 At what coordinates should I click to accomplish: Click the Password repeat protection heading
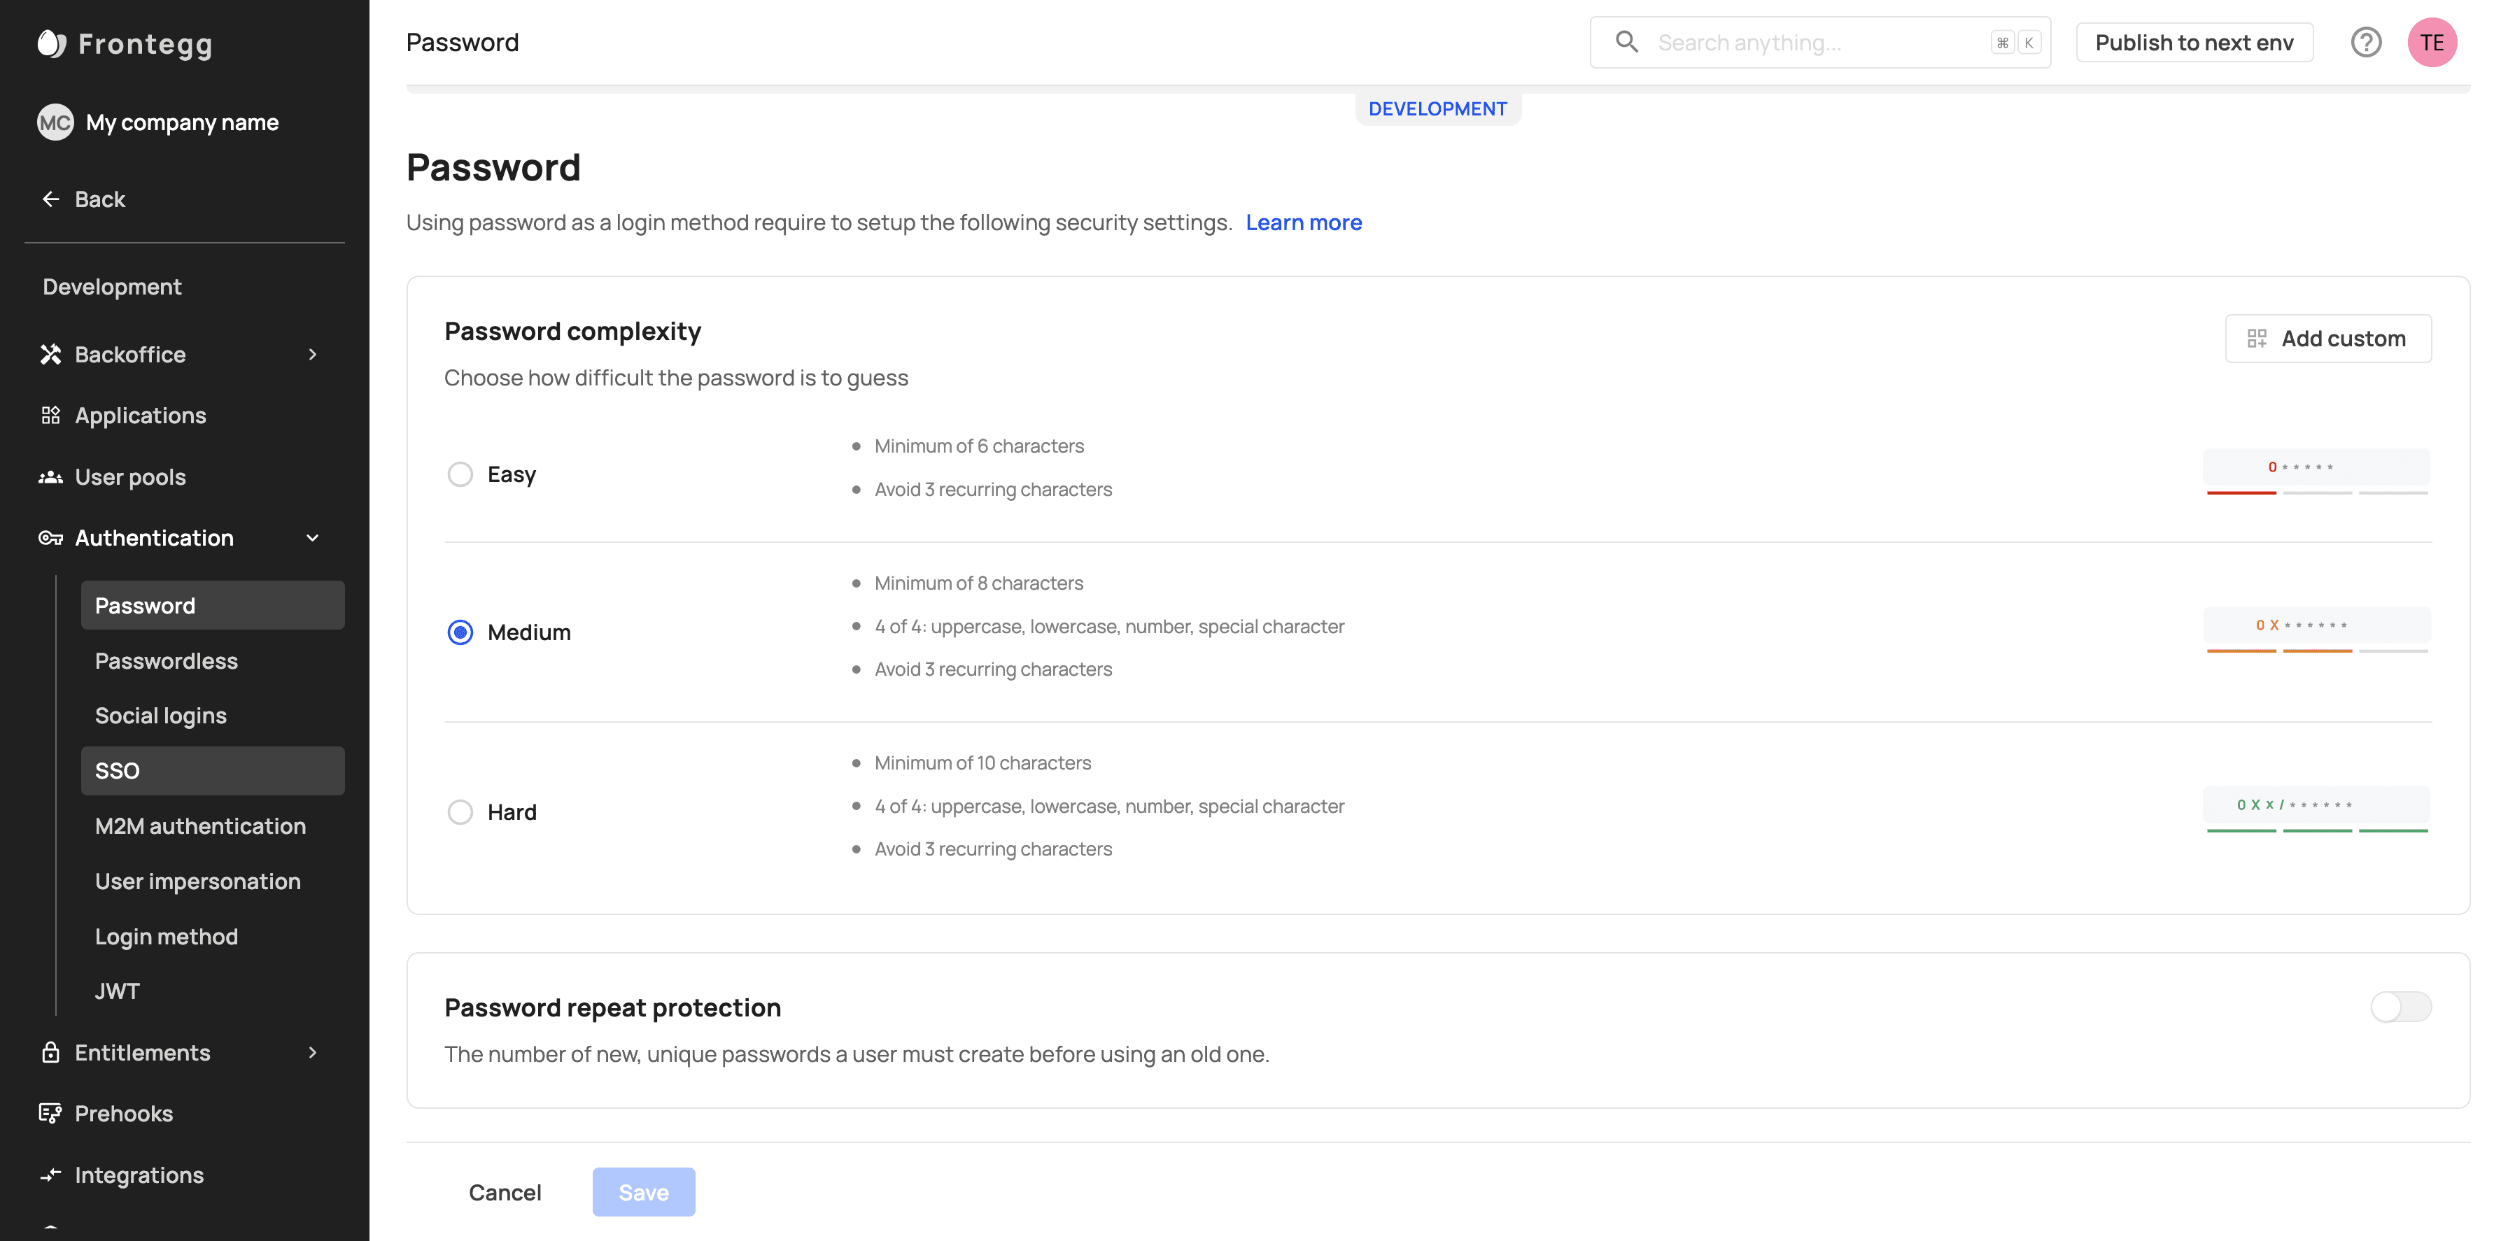pos(612,1007)
